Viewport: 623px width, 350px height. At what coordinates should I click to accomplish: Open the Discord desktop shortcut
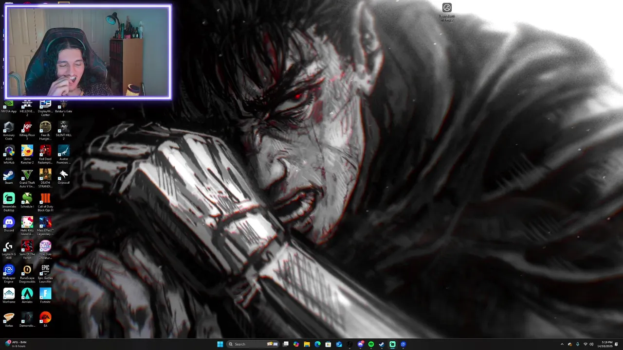tap(9, 225)
